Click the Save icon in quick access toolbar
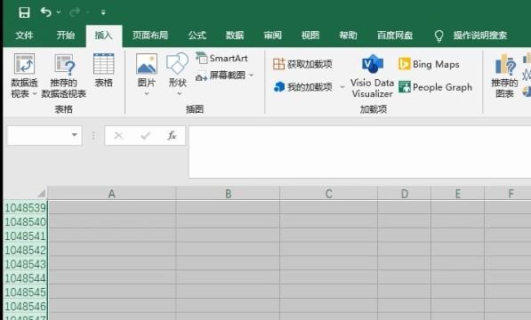531x320 pixels. pyautogui.click(x=24, y=12)
